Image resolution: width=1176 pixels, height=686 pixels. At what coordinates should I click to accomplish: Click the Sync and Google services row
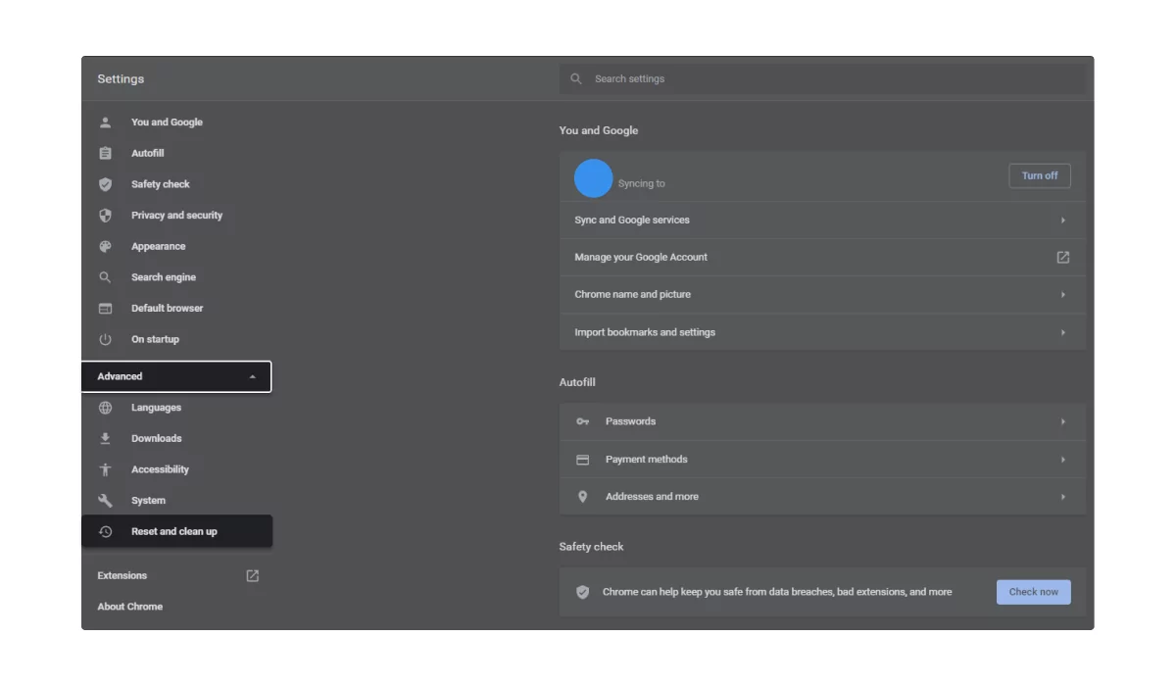coord(822,220)
